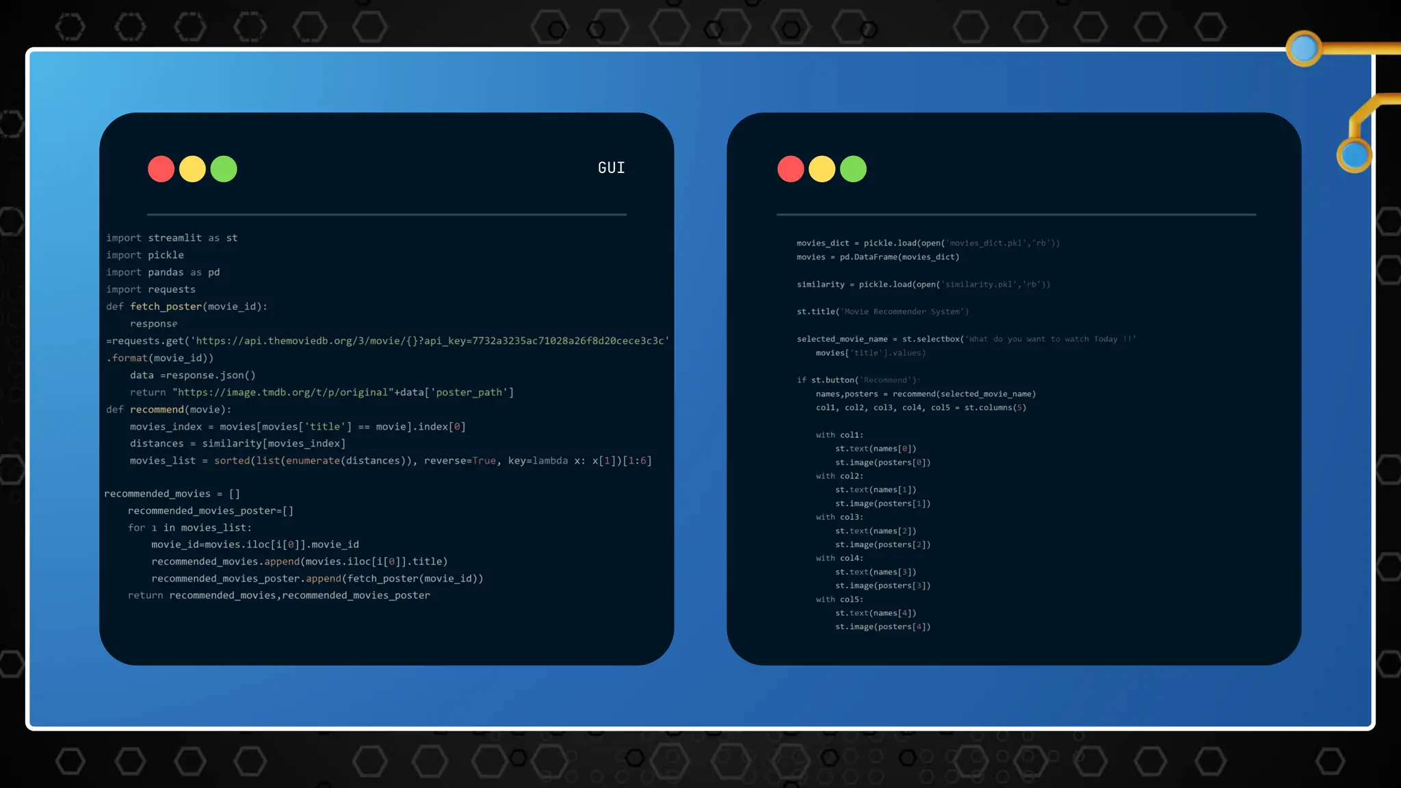Click the movies['title'].values line
The height and width of the screenshot is (788, 1401).
[870, 353]
